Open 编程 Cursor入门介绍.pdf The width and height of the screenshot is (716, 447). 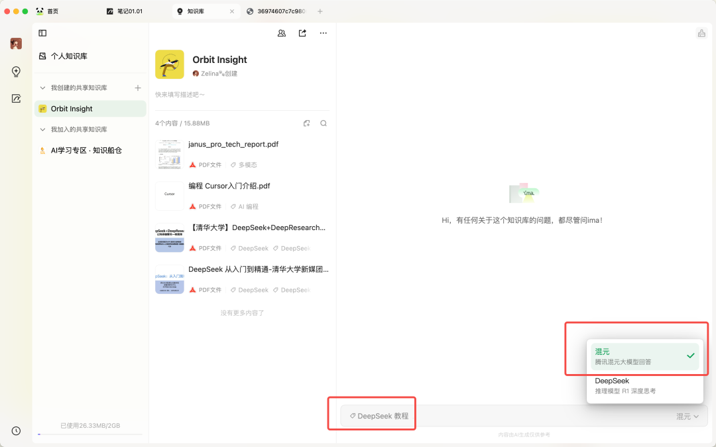(229, 186)
